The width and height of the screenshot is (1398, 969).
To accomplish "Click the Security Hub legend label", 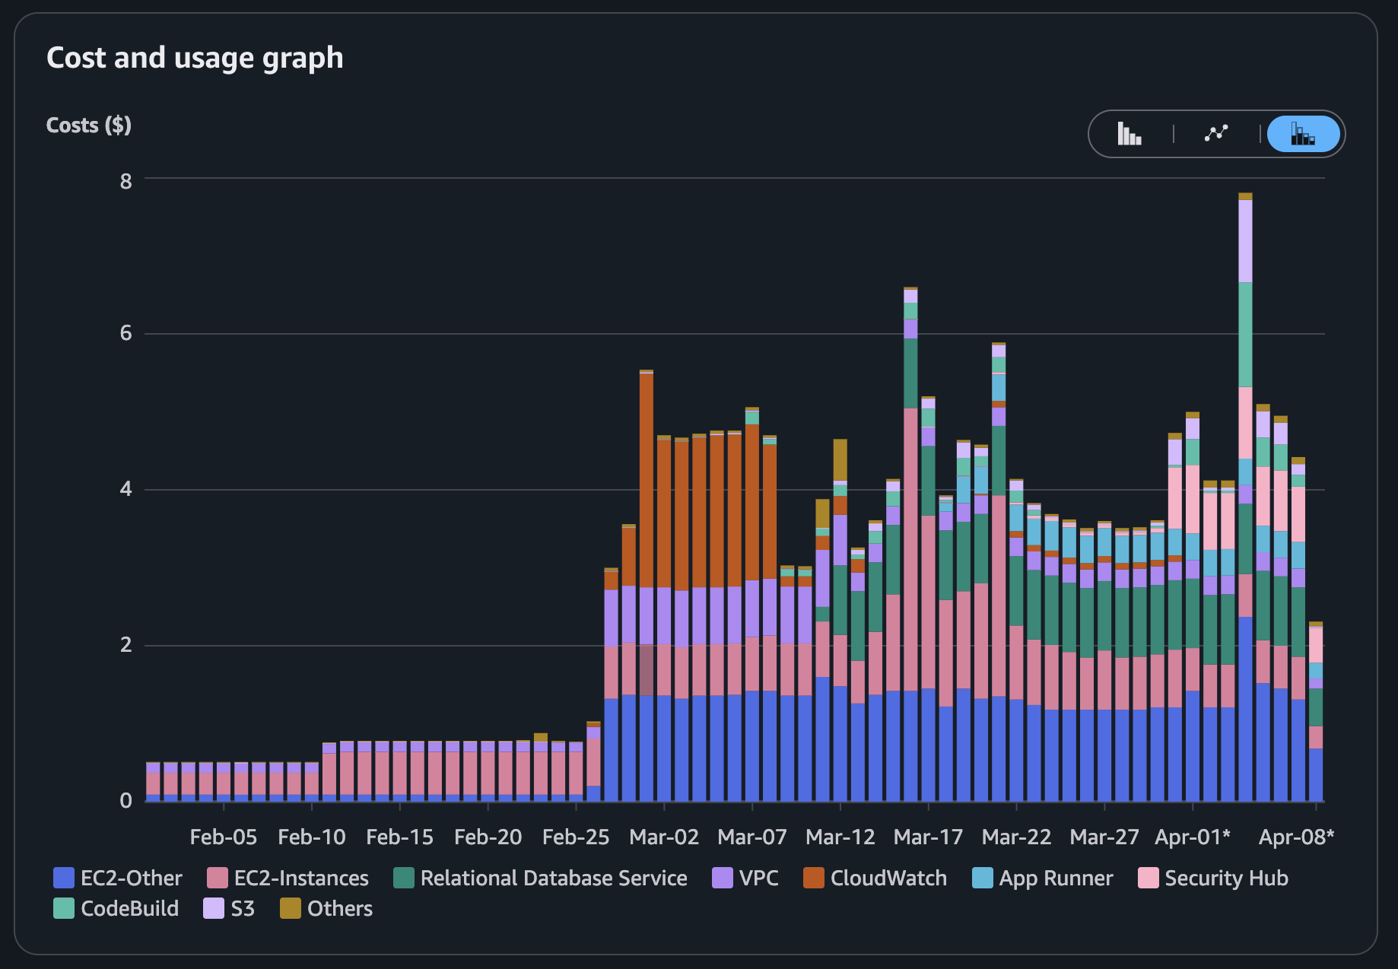I will [x=1225, y=878].
